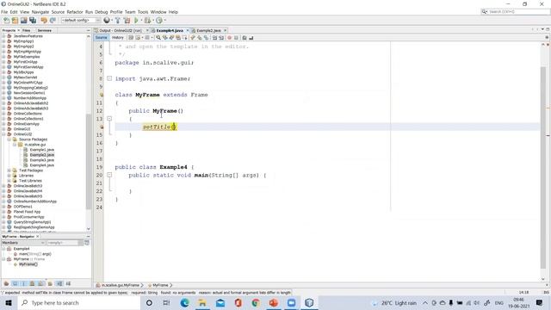Image resolution: width=551 pixels, height=310 pixels.
Task: Open Chrome from the taskbar
Action: (256, 302)
